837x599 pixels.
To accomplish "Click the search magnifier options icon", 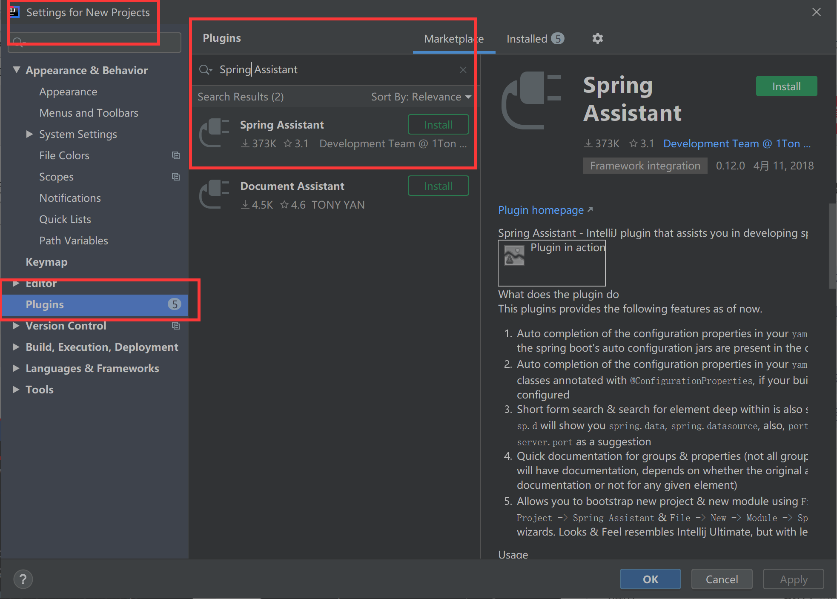I will (206, 70).
